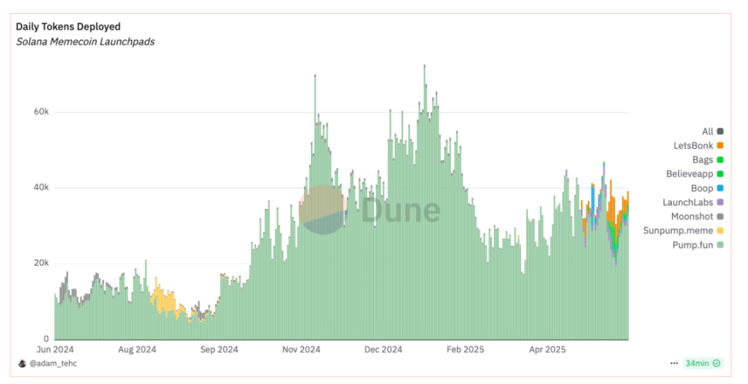Screen dimensions: 748x384
Task: Click the Pump.fun legend swatch
Action: (x=720, y=245)
